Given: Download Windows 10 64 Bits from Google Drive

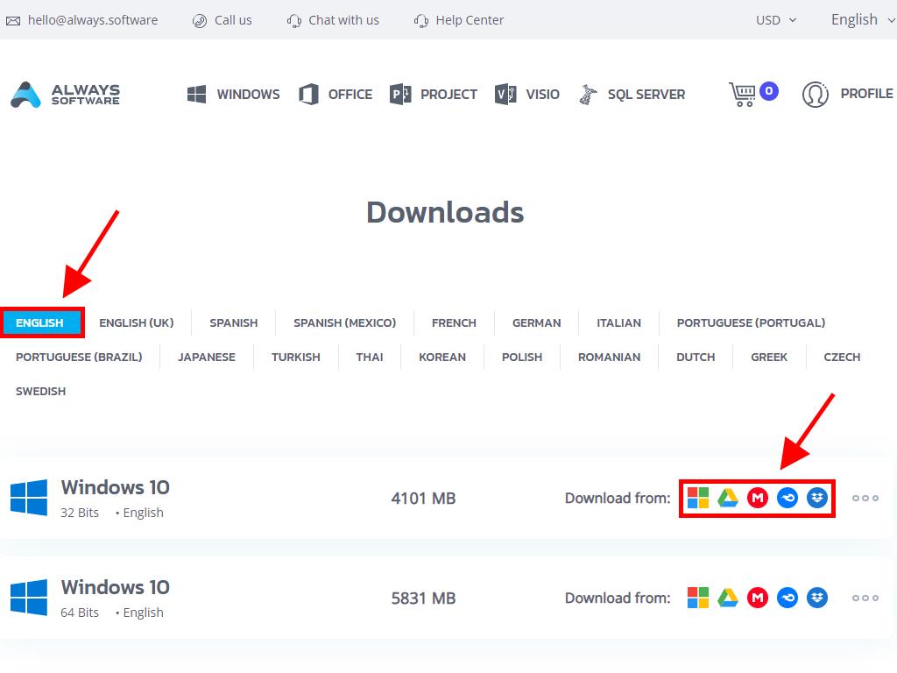Looking at the screenshot, I should pos(728,598).
